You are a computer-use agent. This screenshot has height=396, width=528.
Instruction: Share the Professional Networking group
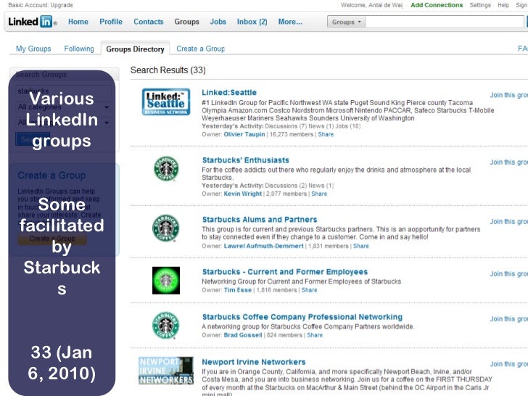[315, 335]
